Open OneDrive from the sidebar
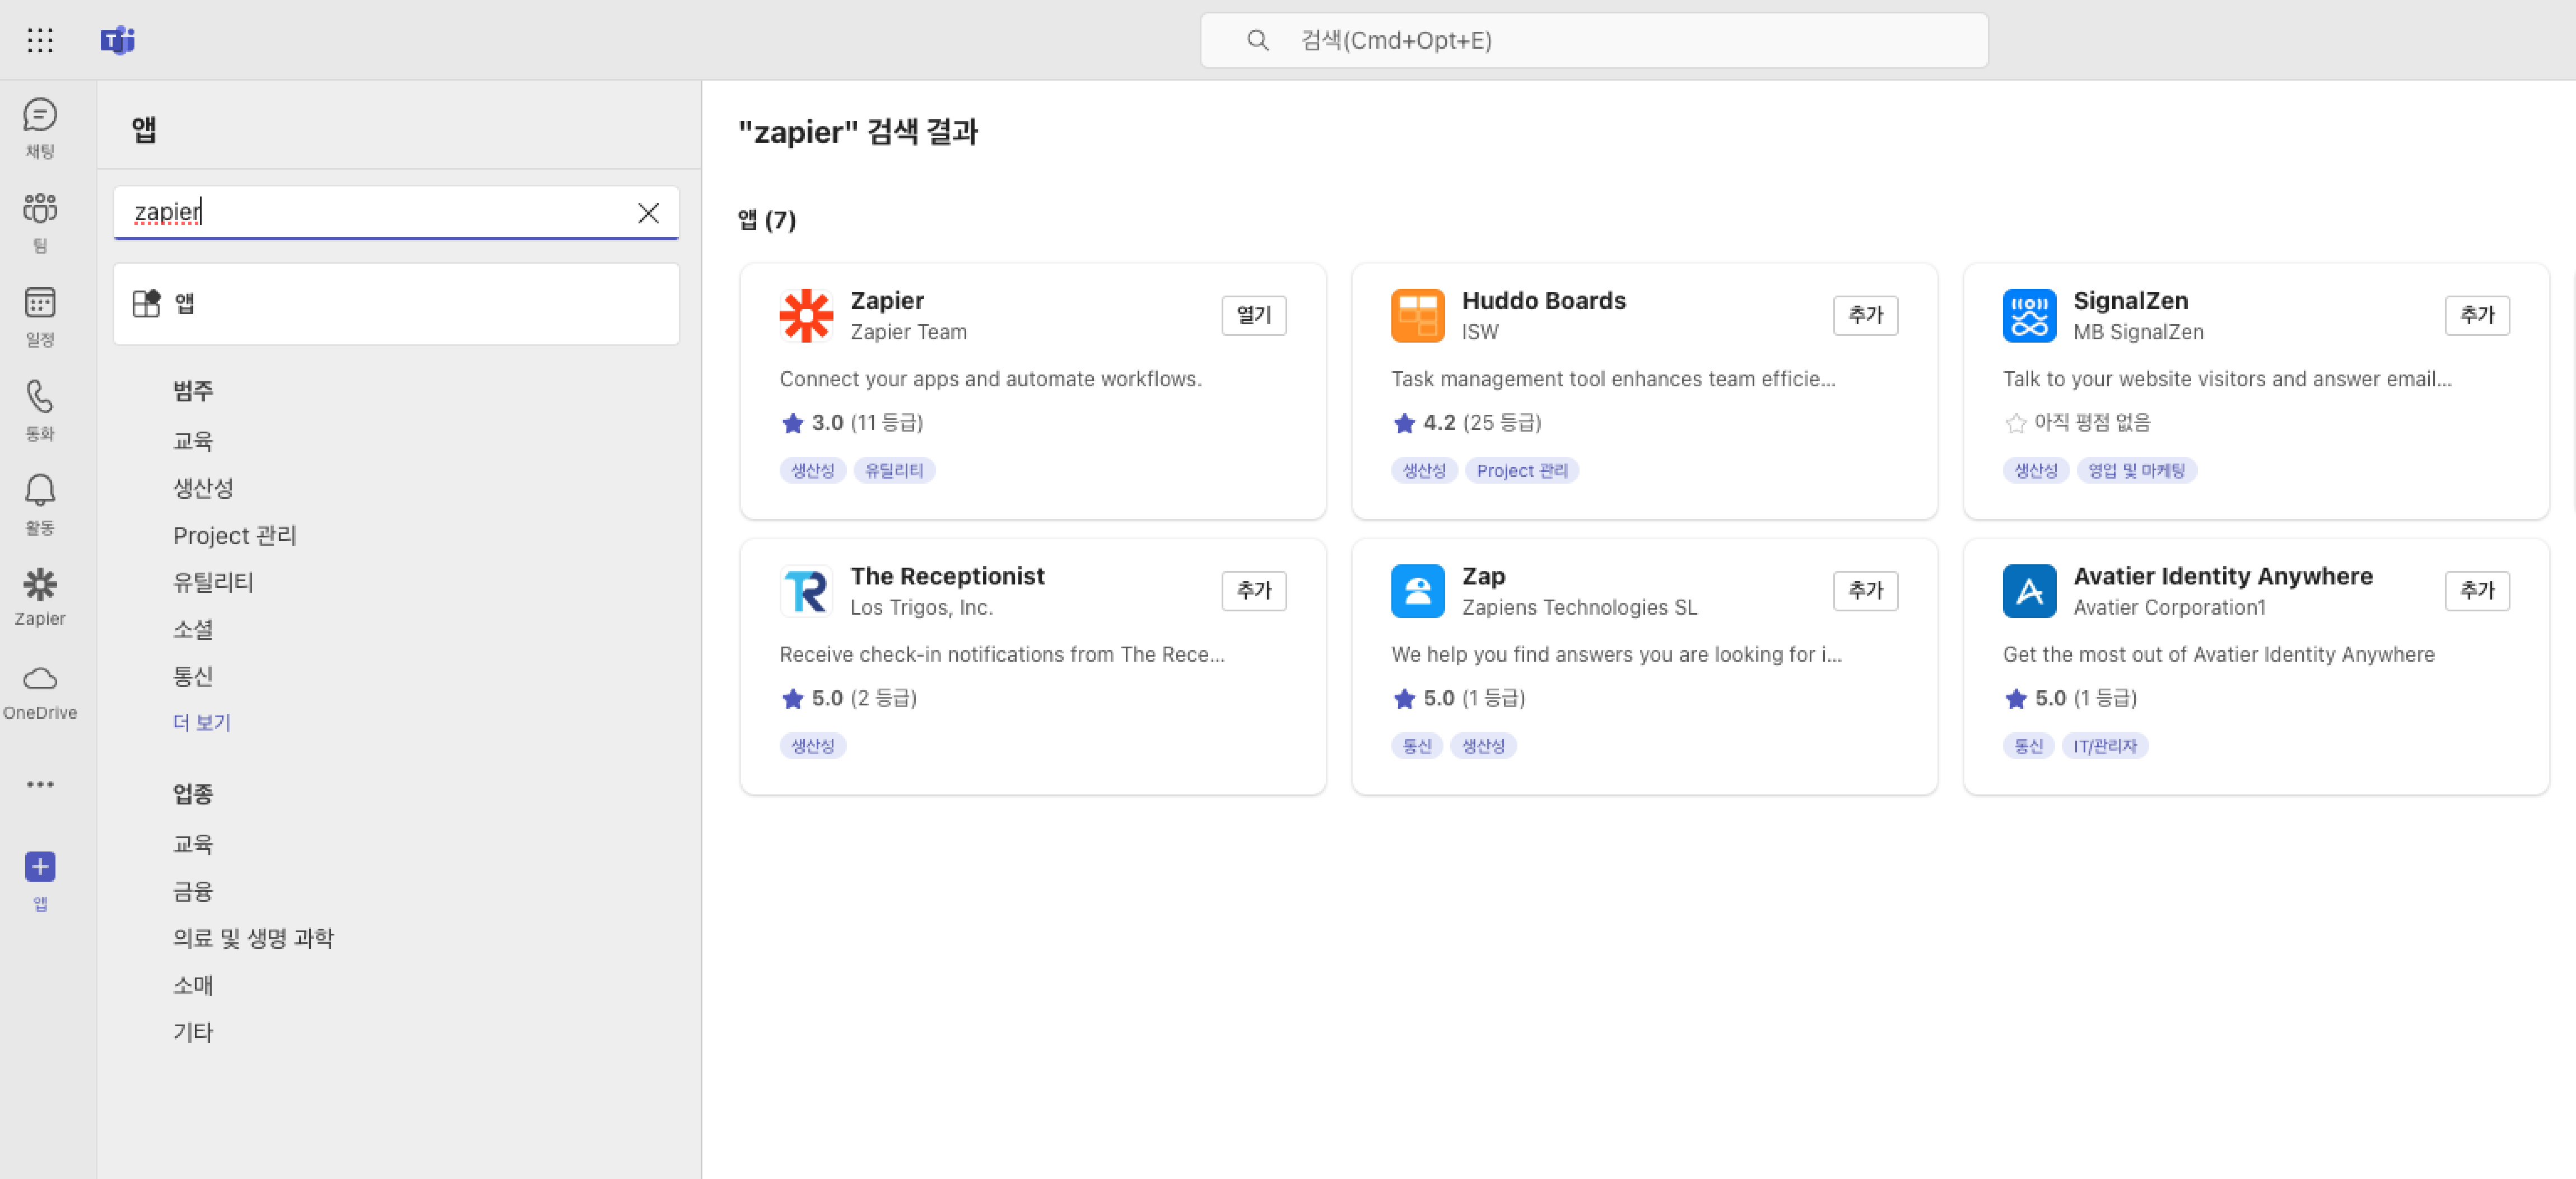Screen dimensions: 2576x1179 (39, 690)
